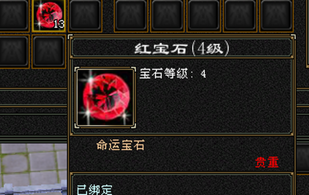The width and height of the screenshot is (309, 195).
Task: Click the red 贵重 label
Action: click(x=267, y=162)
